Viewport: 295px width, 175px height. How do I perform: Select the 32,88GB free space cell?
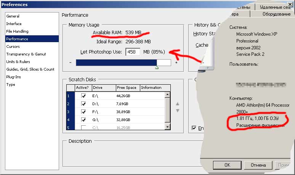click(123, 120)
